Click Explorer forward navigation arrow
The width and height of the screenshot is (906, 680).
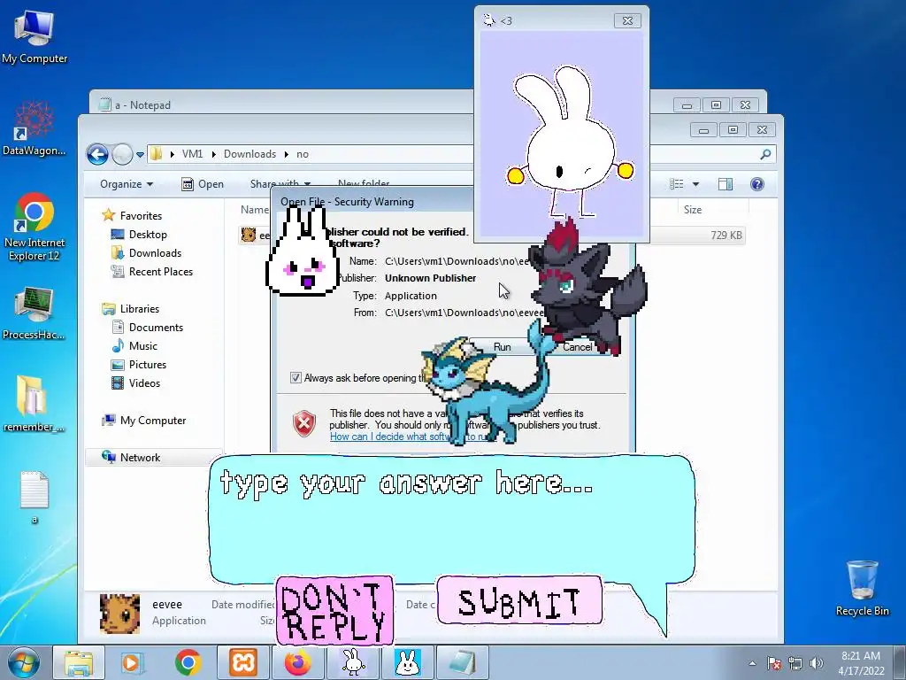[122, 154]
